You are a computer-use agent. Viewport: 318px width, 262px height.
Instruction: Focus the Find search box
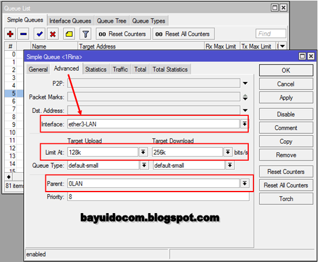coord(271,34)
